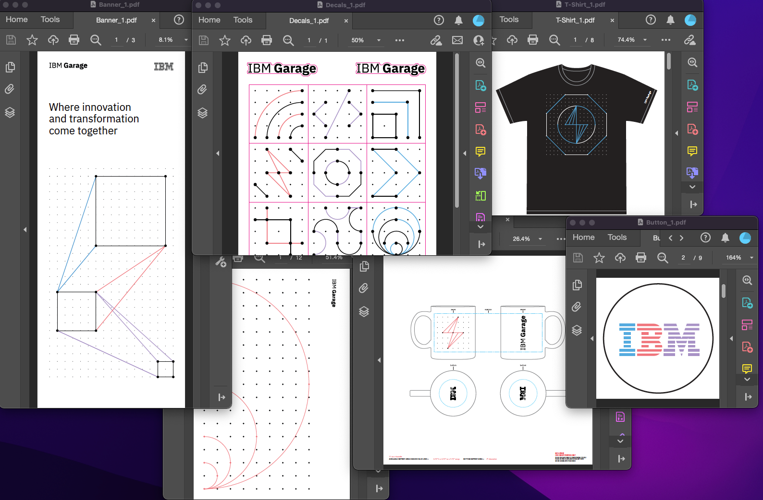Expand more tools chevron in T-Shirt pane

[692, 187]
